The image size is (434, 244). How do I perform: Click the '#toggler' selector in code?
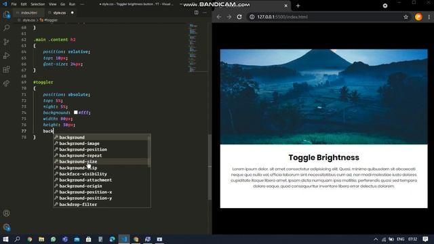click(43, 82)
